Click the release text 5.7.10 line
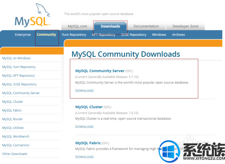 tap(107, 77)
